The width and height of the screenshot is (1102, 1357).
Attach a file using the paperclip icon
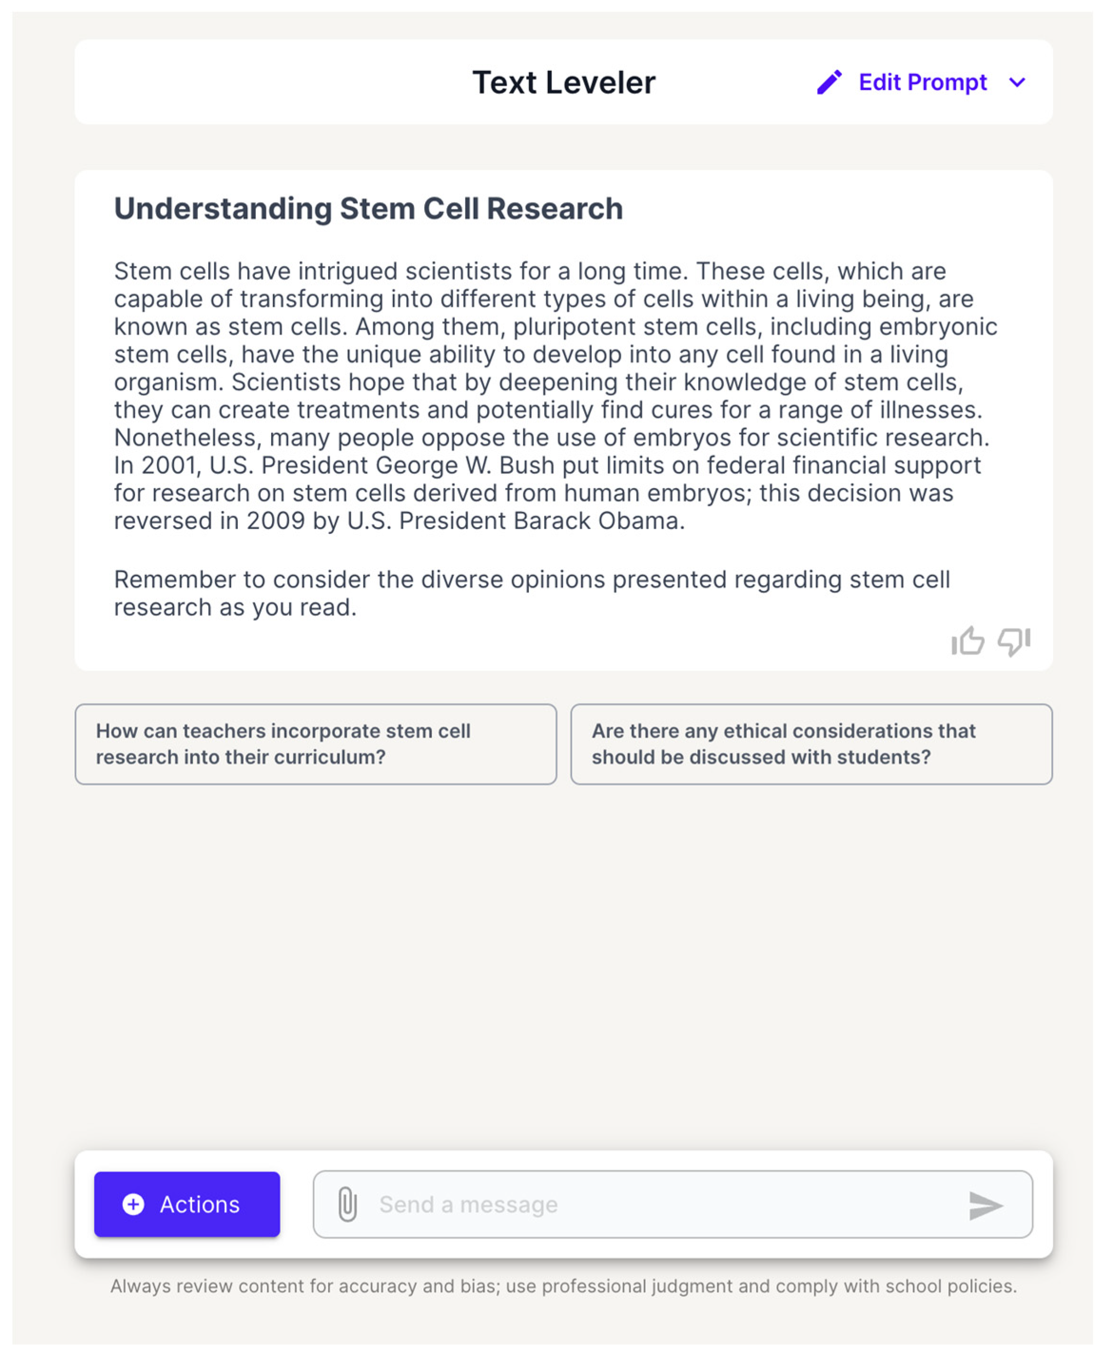(x=347, y=1204)
